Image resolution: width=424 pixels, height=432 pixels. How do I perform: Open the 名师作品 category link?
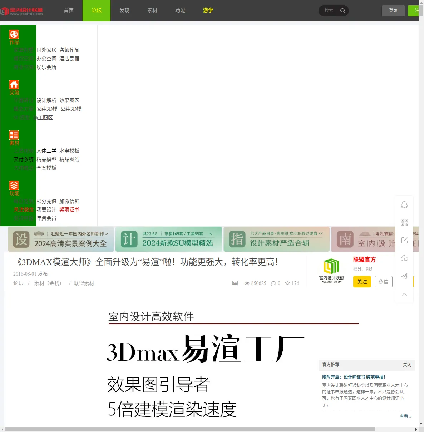point(69,50)
